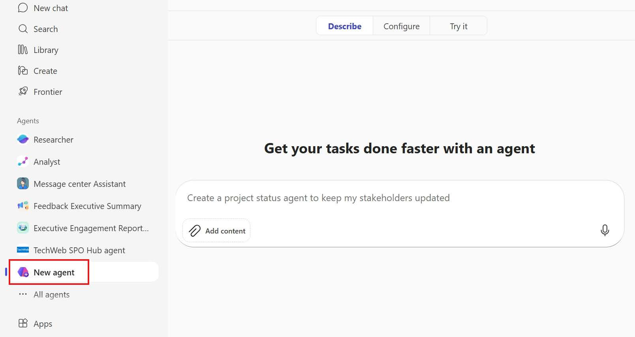Open Frontier from the sidebar

48,92
